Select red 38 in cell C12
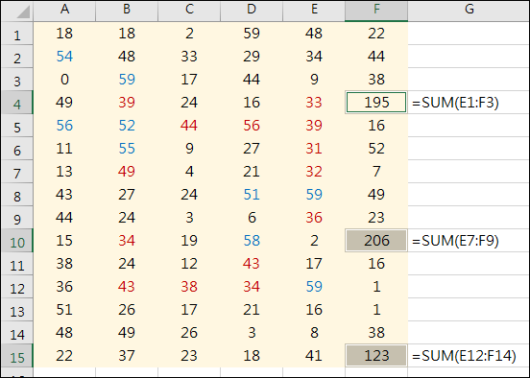 [x=189, y=287]
